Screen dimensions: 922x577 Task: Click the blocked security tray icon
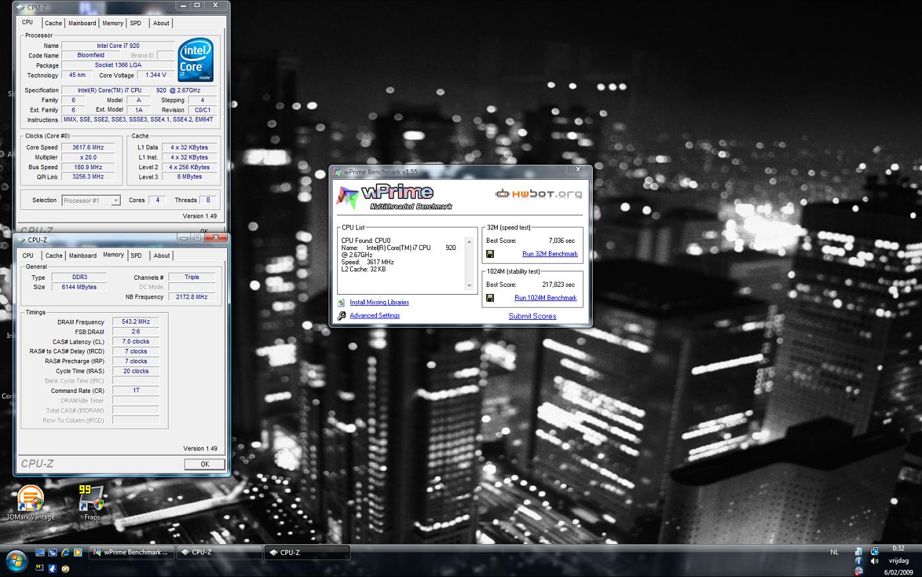point(859,571)
